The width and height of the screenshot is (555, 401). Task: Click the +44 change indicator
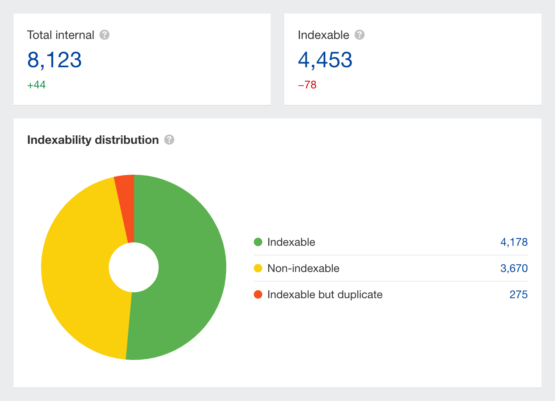coord(36,85)
